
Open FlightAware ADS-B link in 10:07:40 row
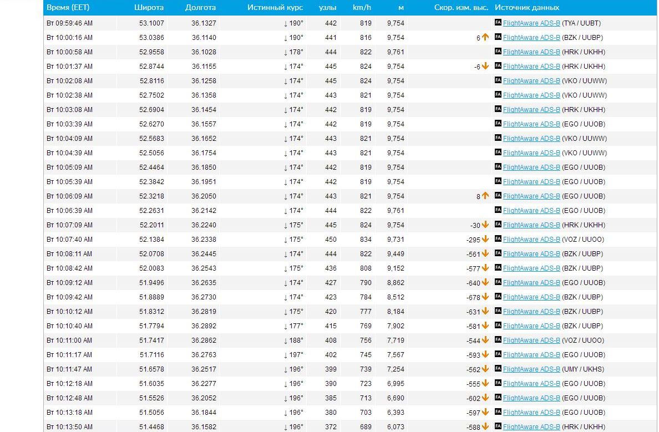pyautogui.click(x=531, y=240)
